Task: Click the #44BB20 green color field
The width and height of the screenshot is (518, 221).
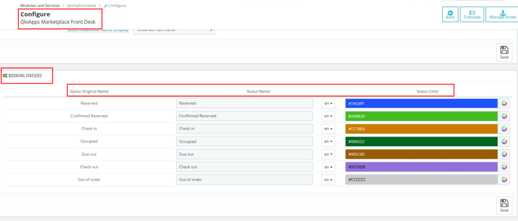Action: point(421,116)
